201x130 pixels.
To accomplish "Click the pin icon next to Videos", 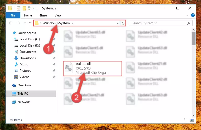I will pyautogui.click(x=54, y=77).
